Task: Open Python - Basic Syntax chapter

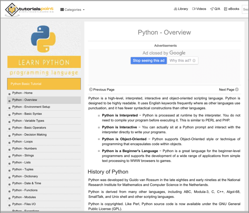Action: [27, 114]
